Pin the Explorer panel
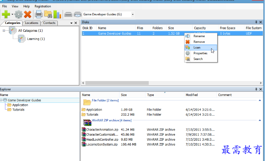The width and height of the screenshot is (265, 161). [256, 89]
